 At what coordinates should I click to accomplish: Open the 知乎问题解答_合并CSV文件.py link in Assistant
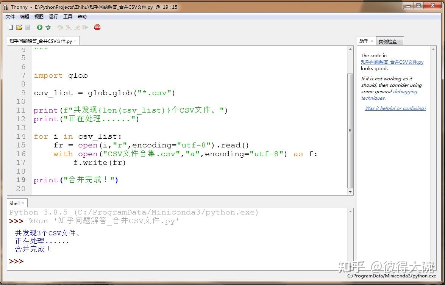393,62
